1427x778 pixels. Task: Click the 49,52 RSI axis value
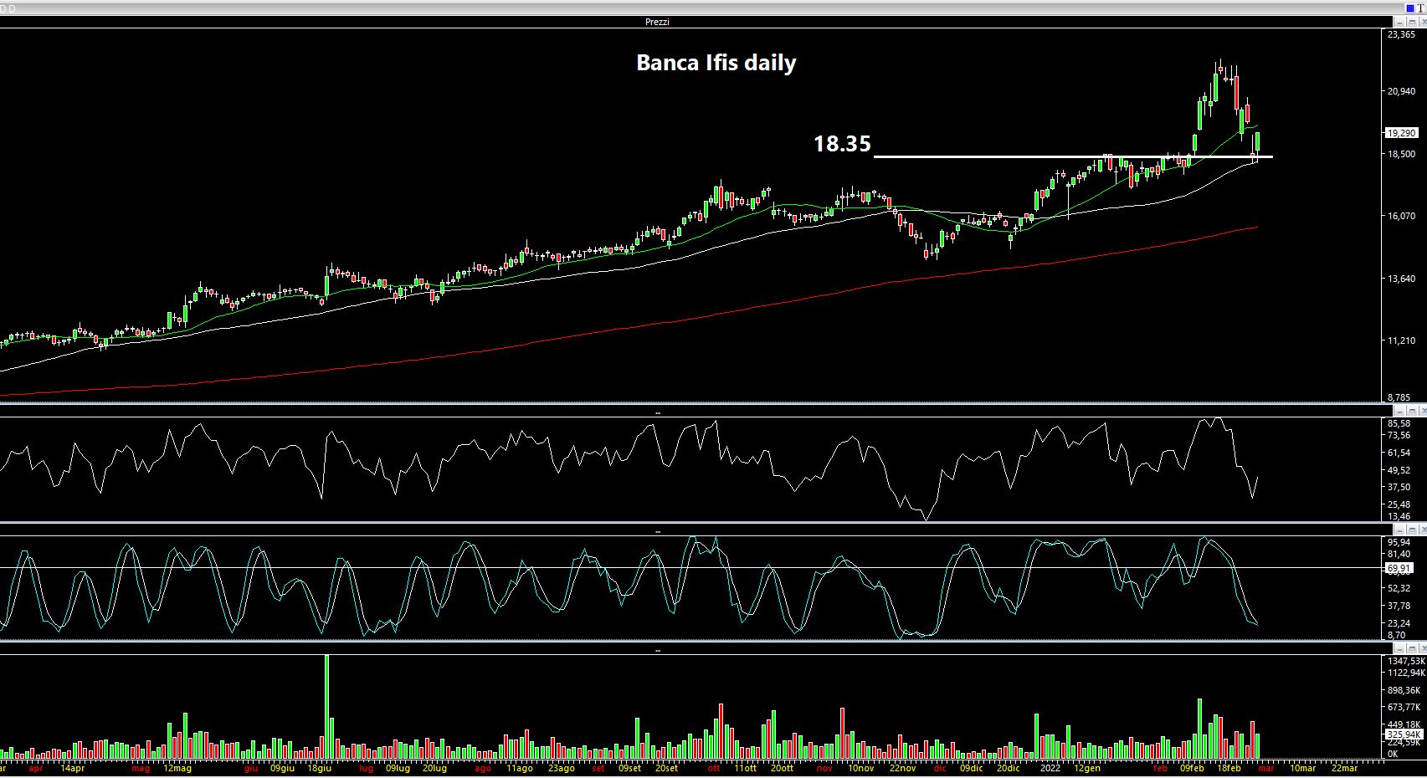(1399, 471)
